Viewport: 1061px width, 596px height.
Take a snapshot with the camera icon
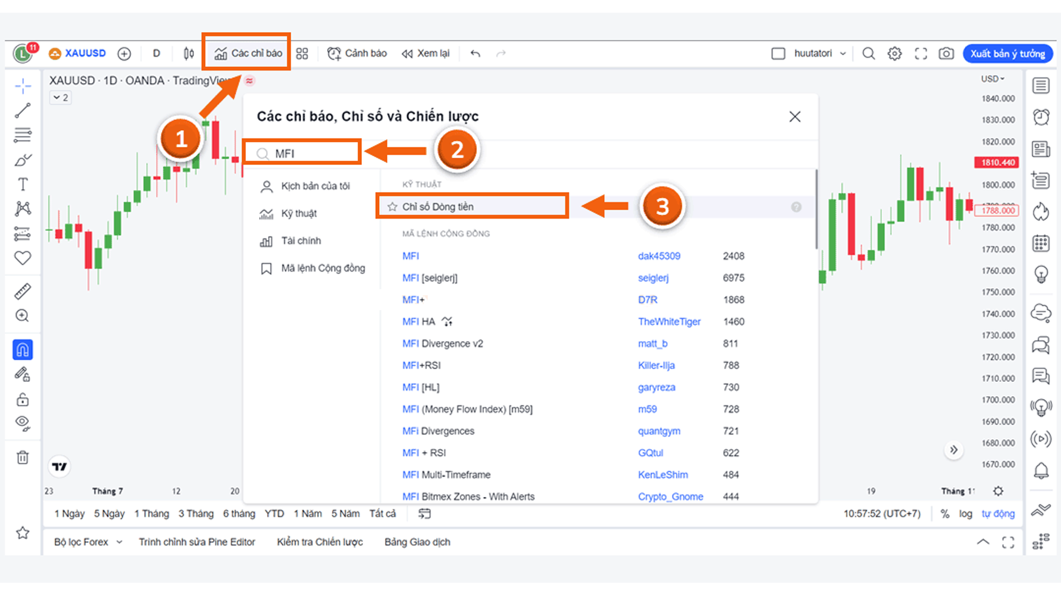[946, 54]
